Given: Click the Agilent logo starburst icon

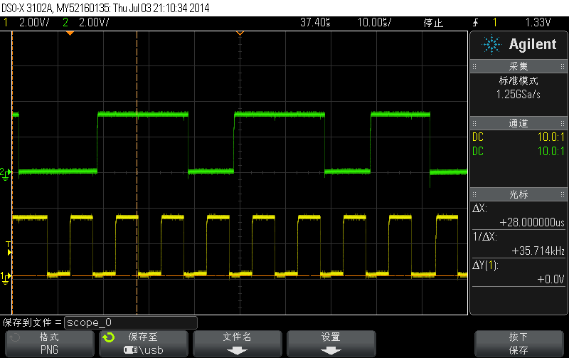Looking at the screenshot, I should pyautogui.click(x=491, y=45).
